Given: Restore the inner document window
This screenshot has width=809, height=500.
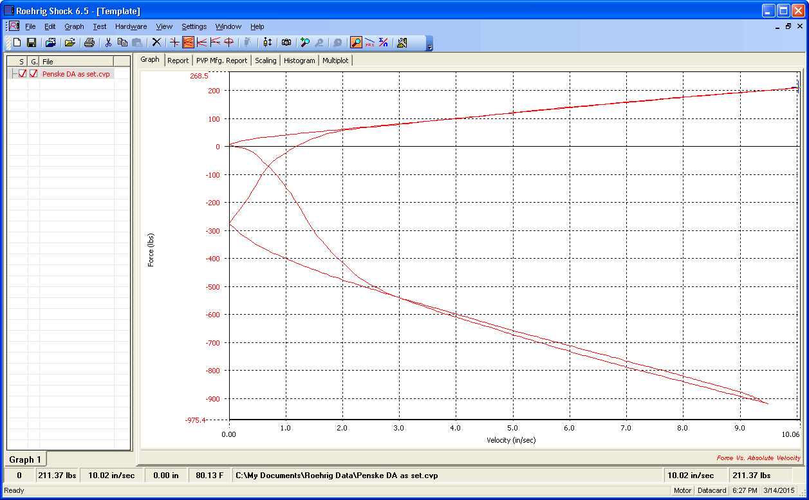Looking at the screenshot, I should (789, 26).
